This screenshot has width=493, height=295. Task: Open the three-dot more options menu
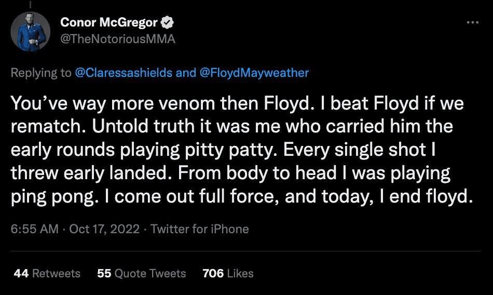coord(472,23)
